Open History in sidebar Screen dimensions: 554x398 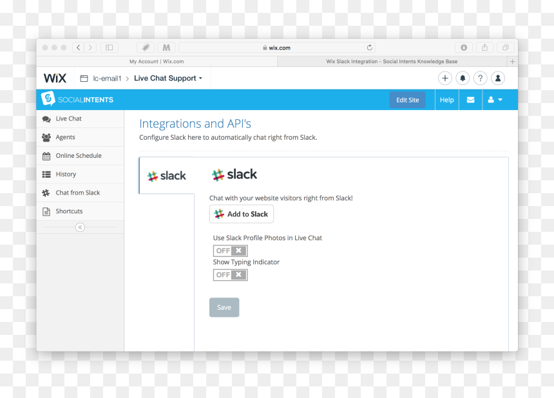click(x=81, y=174)
